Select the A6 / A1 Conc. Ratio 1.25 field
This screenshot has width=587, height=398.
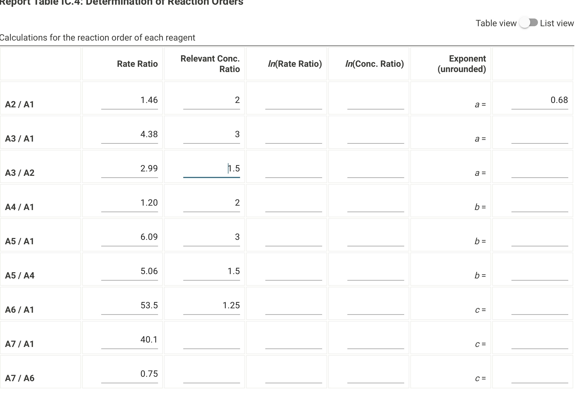(x=212, y=306)
